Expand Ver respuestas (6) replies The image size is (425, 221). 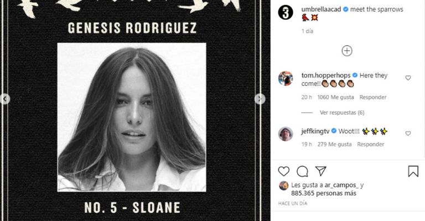point(342,113)
